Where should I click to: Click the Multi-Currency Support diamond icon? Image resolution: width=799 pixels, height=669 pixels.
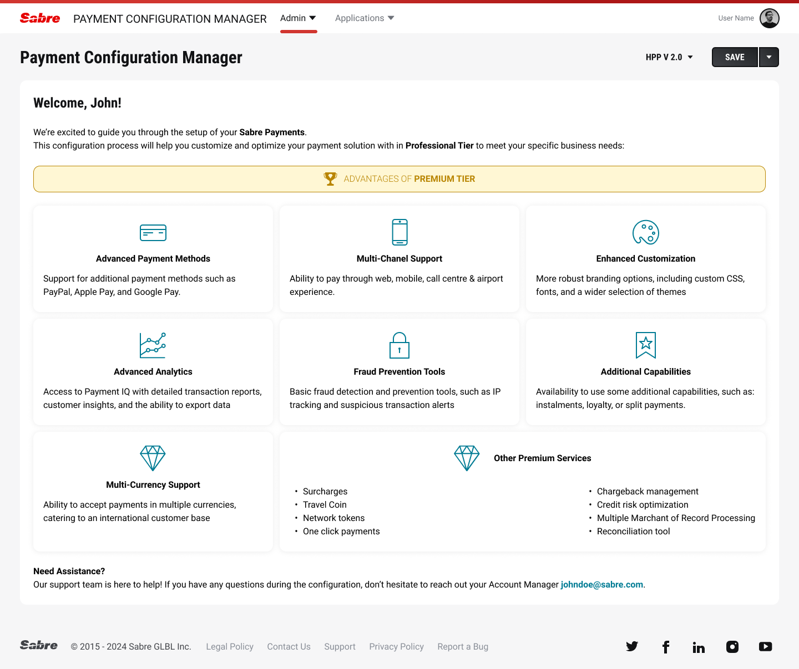click(x=153, y=458)
